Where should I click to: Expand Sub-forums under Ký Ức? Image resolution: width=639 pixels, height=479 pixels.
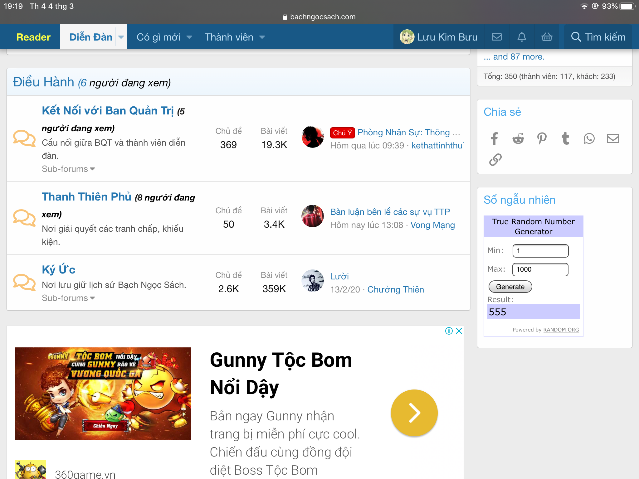click(68, 298)
